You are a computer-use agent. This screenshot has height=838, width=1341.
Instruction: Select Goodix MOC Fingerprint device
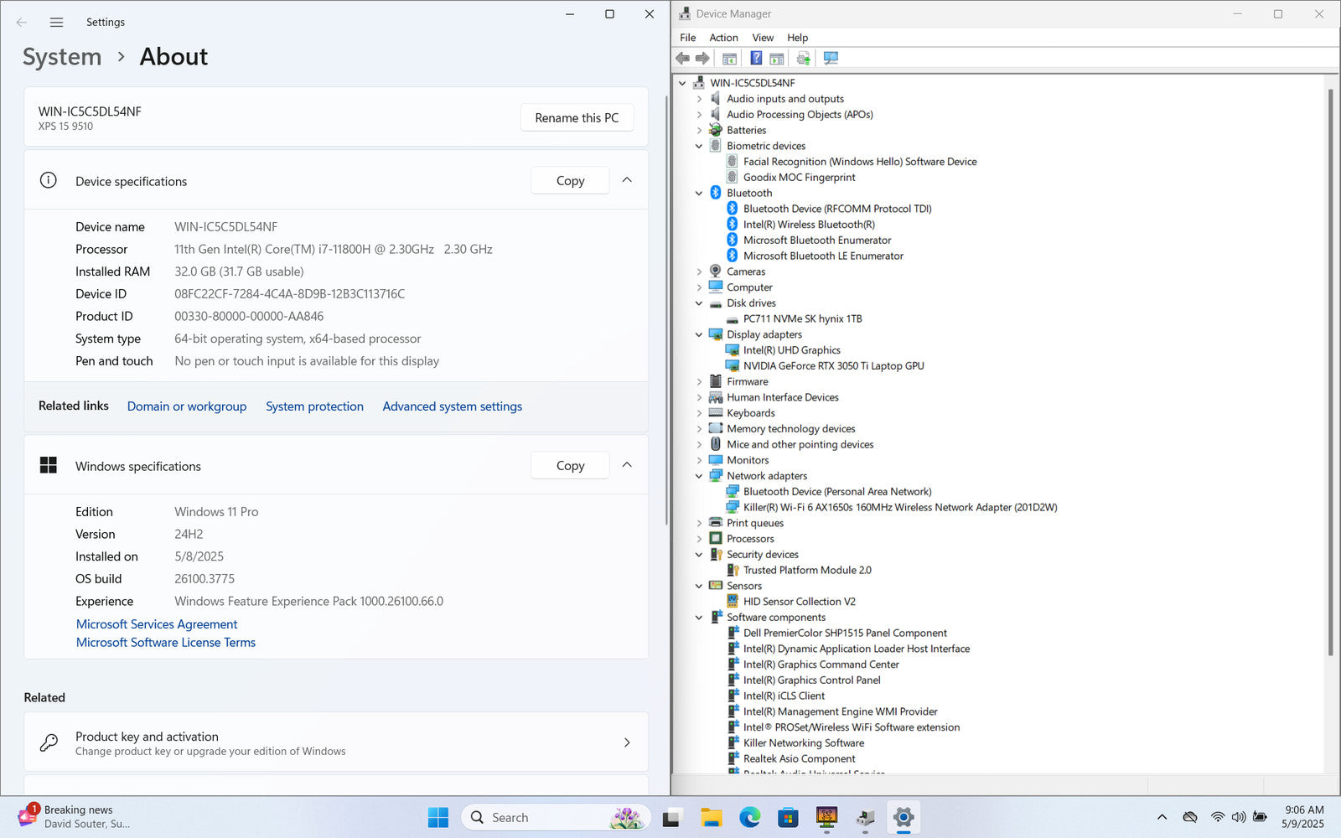(799, 178)
